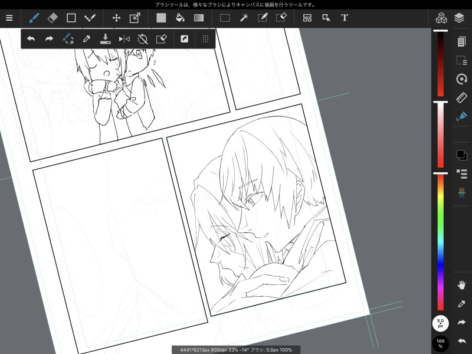Select the gray fill rectangle tool
The width and height of the screenshot is (472, 354).
click(x=161, y=18)
